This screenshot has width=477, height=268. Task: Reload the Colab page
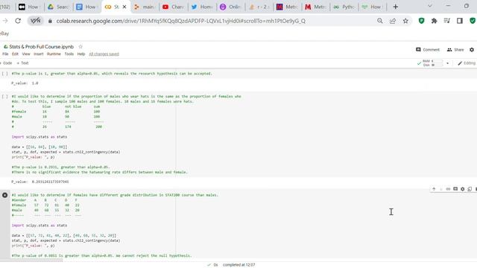pos(18,21)
